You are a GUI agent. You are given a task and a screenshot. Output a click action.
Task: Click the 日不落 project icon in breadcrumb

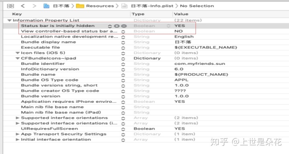[x=46, y=6]
